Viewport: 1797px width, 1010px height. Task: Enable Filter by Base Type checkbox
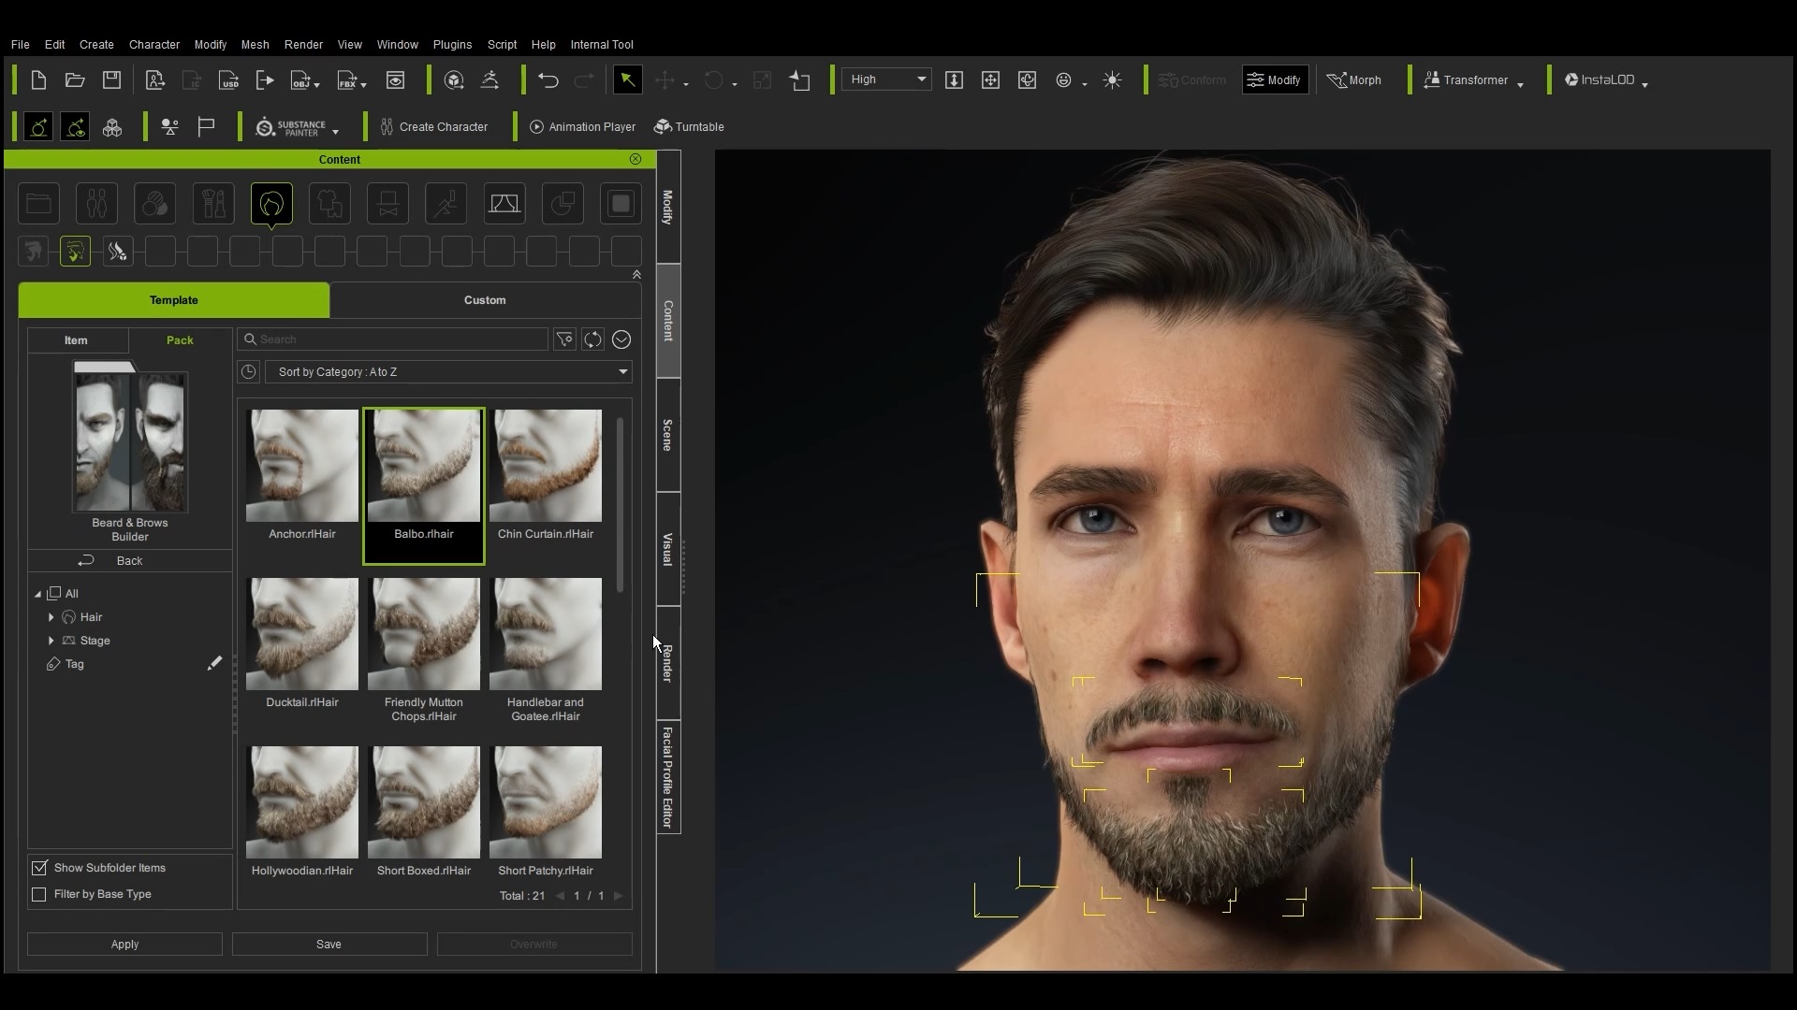coord(39,894)
